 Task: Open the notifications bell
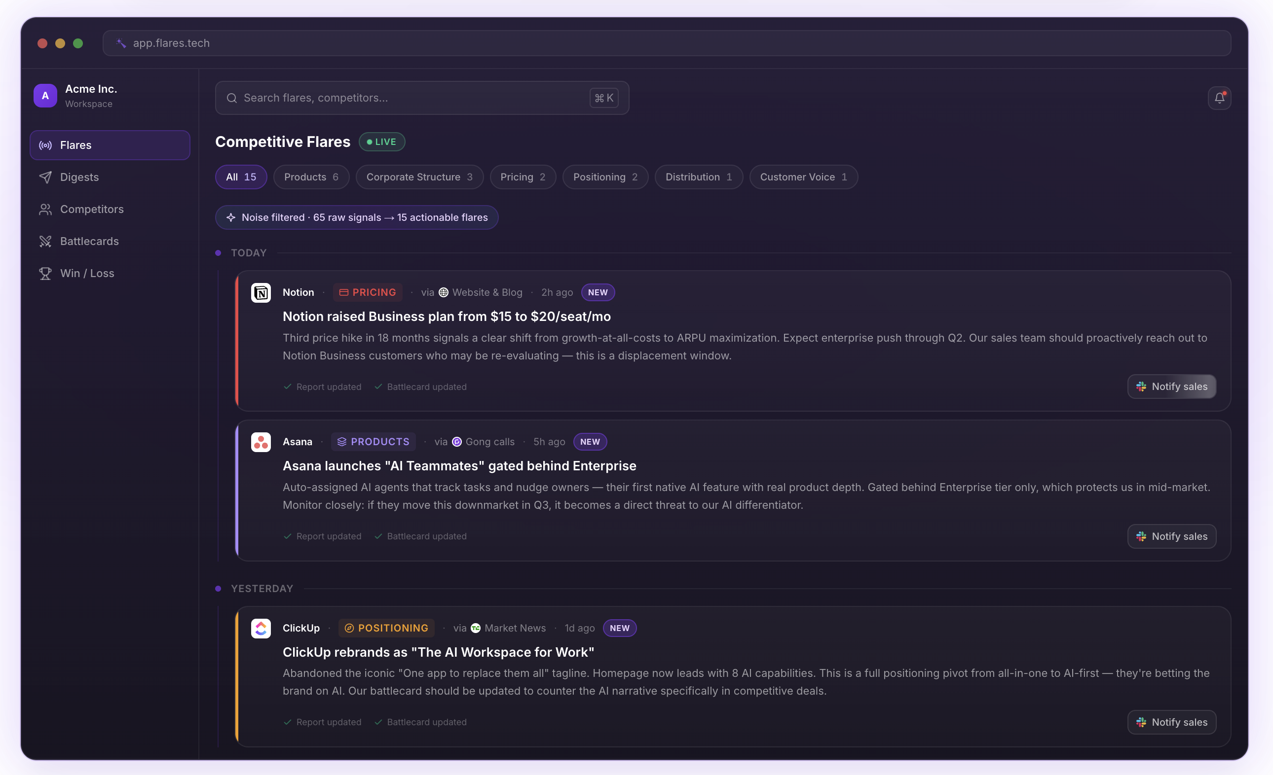pyautogui.click(x=1219, y=98)
